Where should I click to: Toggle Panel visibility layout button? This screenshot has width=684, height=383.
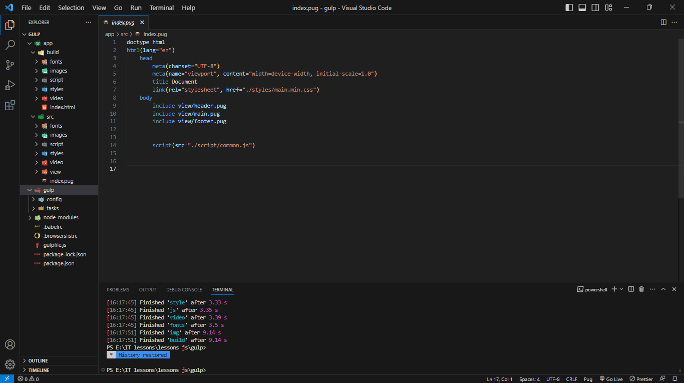(x=582, y=8)
